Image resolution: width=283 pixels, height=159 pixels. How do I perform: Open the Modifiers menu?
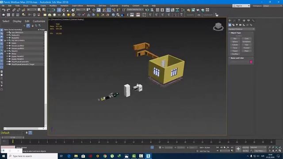[53, 6]
